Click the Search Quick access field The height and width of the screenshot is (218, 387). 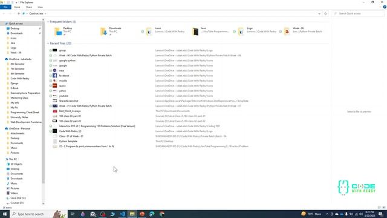358,13
